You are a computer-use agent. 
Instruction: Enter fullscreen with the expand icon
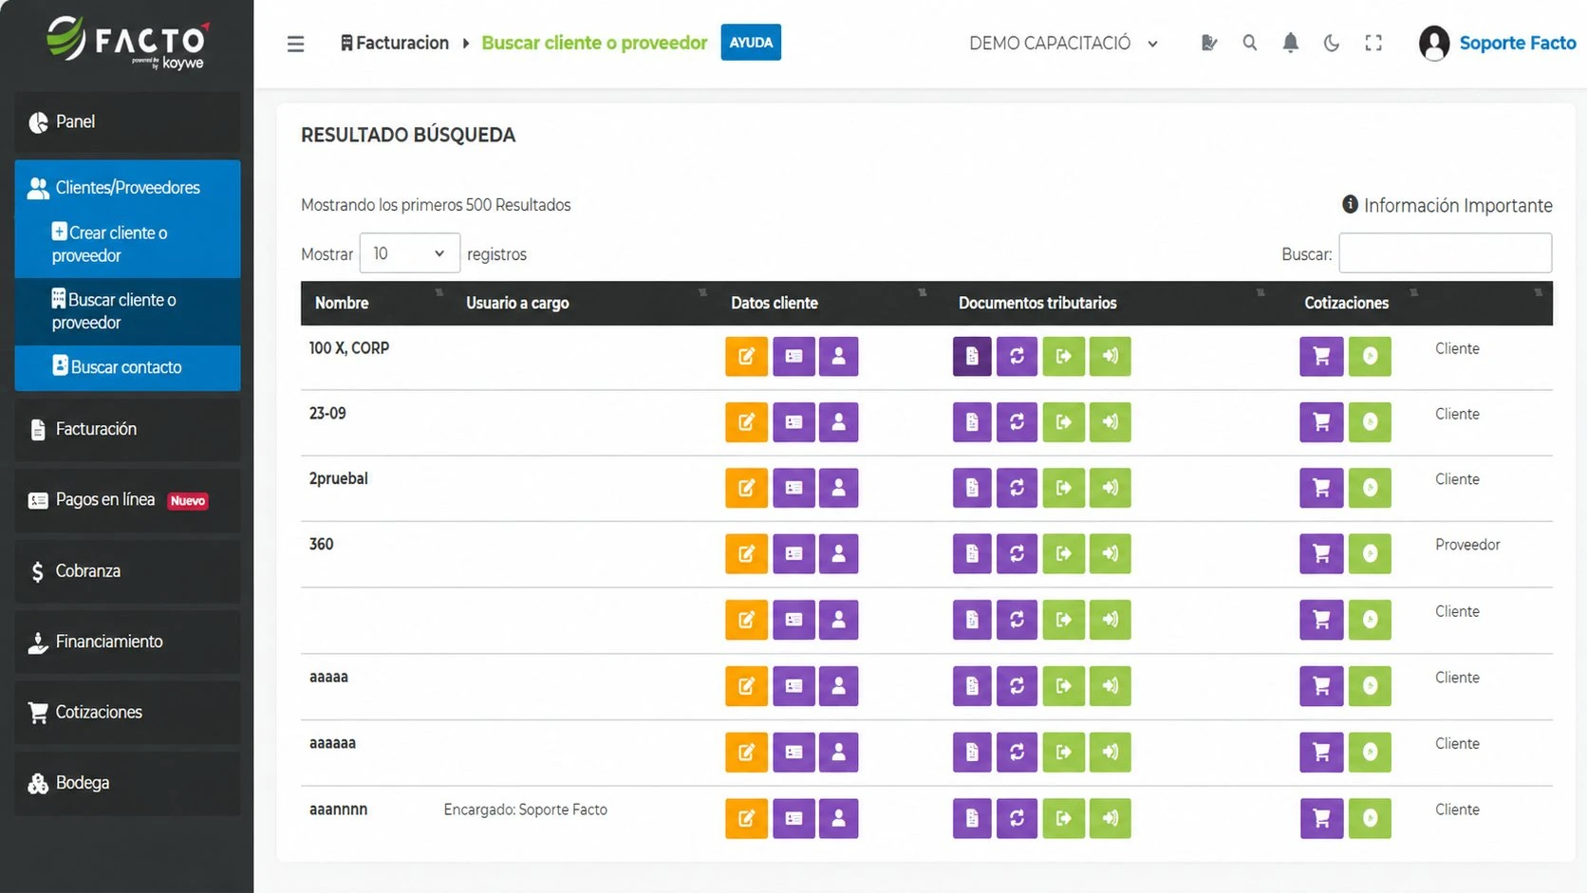pyautogui.click(x=1373, y=43)
